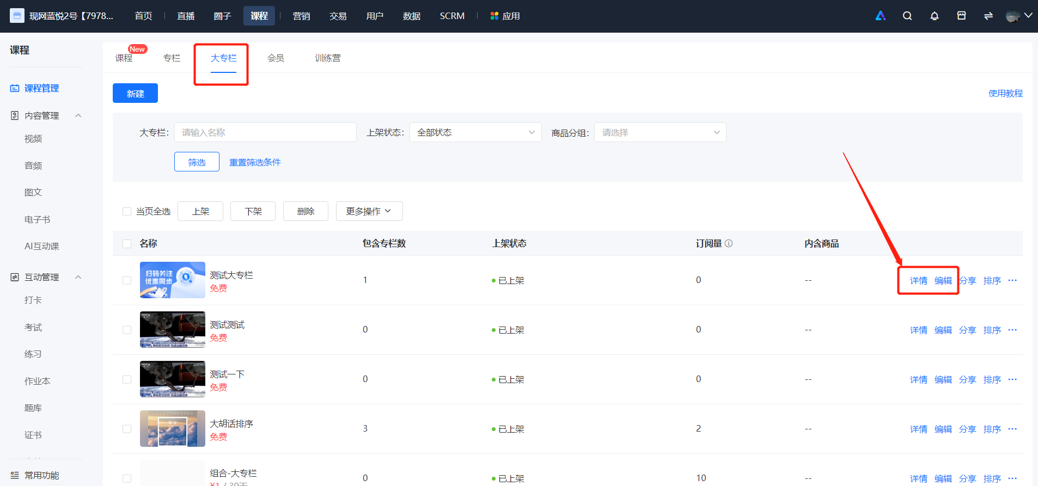Click 重置筛选条件 link
The image size is (1038, 486).
click(255, 162)
